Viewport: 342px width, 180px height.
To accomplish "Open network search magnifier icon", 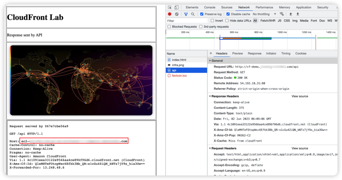I will pyautogui.click(x=193, y=14).
